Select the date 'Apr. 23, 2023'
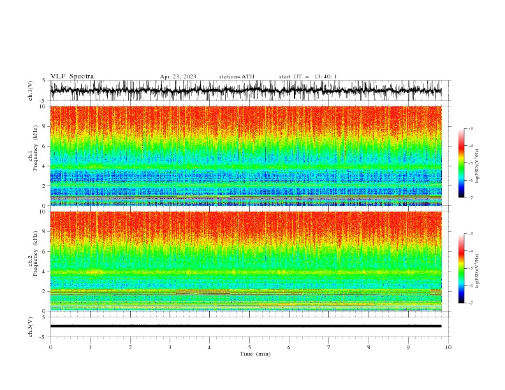 [x=178, y=76]
